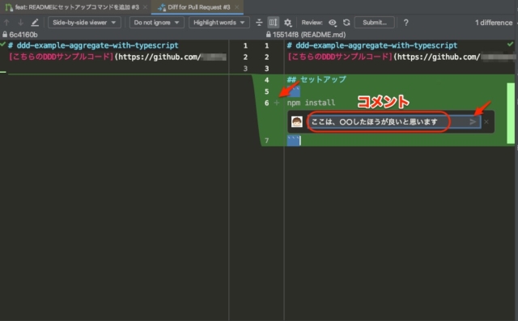Click the light green change marker stripe
The height and width of the screenshot is (321, 518).
pyautogui.click(x=511, y=113)
